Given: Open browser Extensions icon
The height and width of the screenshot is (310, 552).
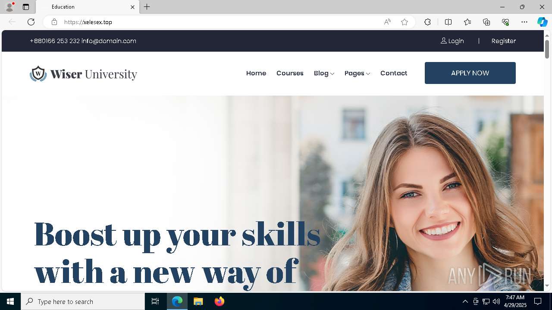Looking at the screenshot, I should [x=427, y=22].
